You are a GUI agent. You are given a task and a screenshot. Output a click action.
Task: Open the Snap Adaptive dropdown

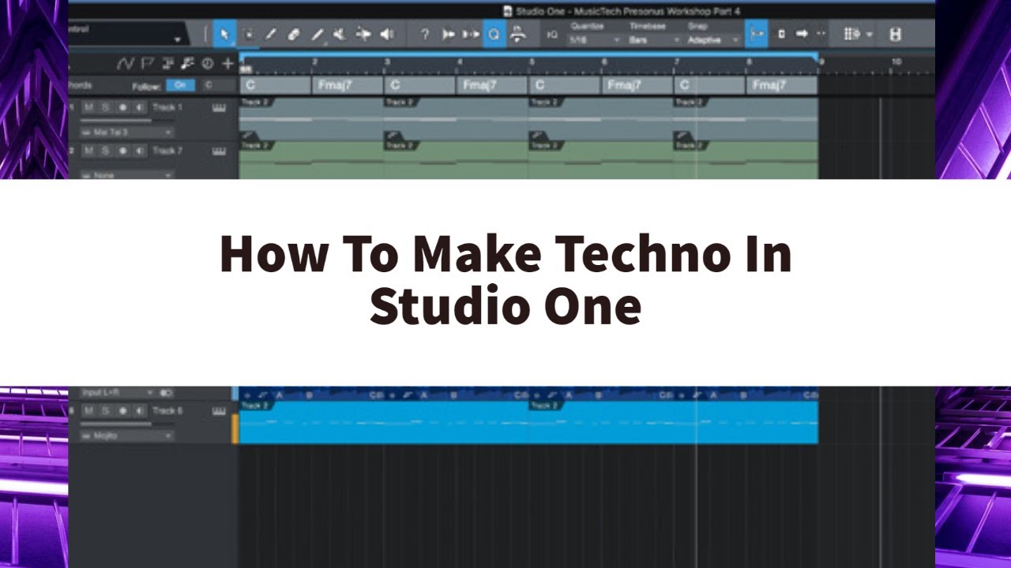(x=712, y=39)
